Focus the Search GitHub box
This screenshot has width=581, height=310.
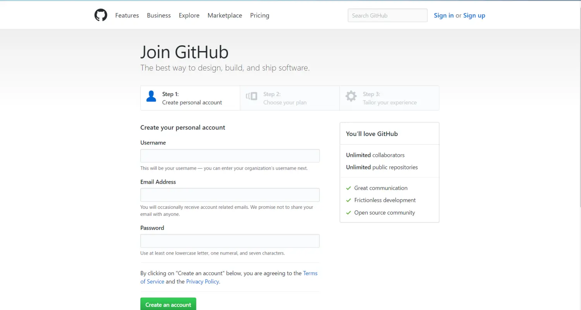(387, 15)
